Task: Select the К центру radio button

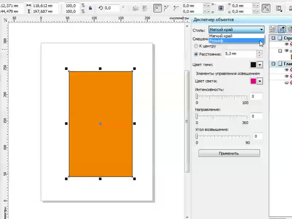Action: tap(196, 46)
